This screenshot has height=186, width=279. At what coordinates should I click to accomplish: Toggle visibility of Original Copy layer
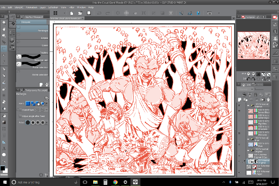pos(239,156)
